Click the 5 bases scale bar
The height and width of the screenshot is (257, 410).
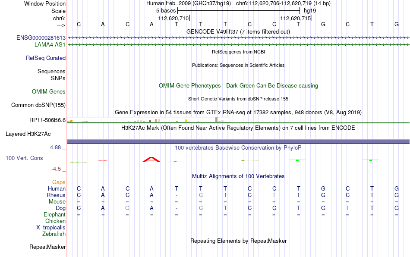click(x=239, y=11)
